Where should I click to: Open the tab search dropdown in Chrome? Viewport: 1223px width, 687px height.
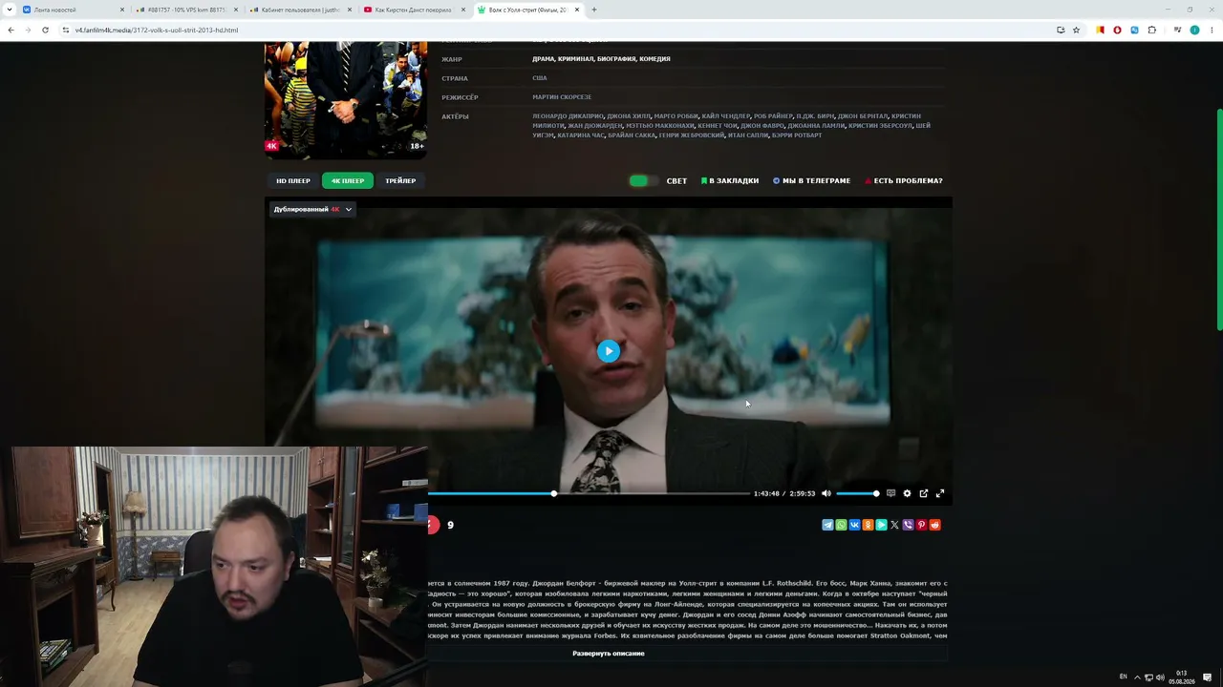[x=10, y=10]
